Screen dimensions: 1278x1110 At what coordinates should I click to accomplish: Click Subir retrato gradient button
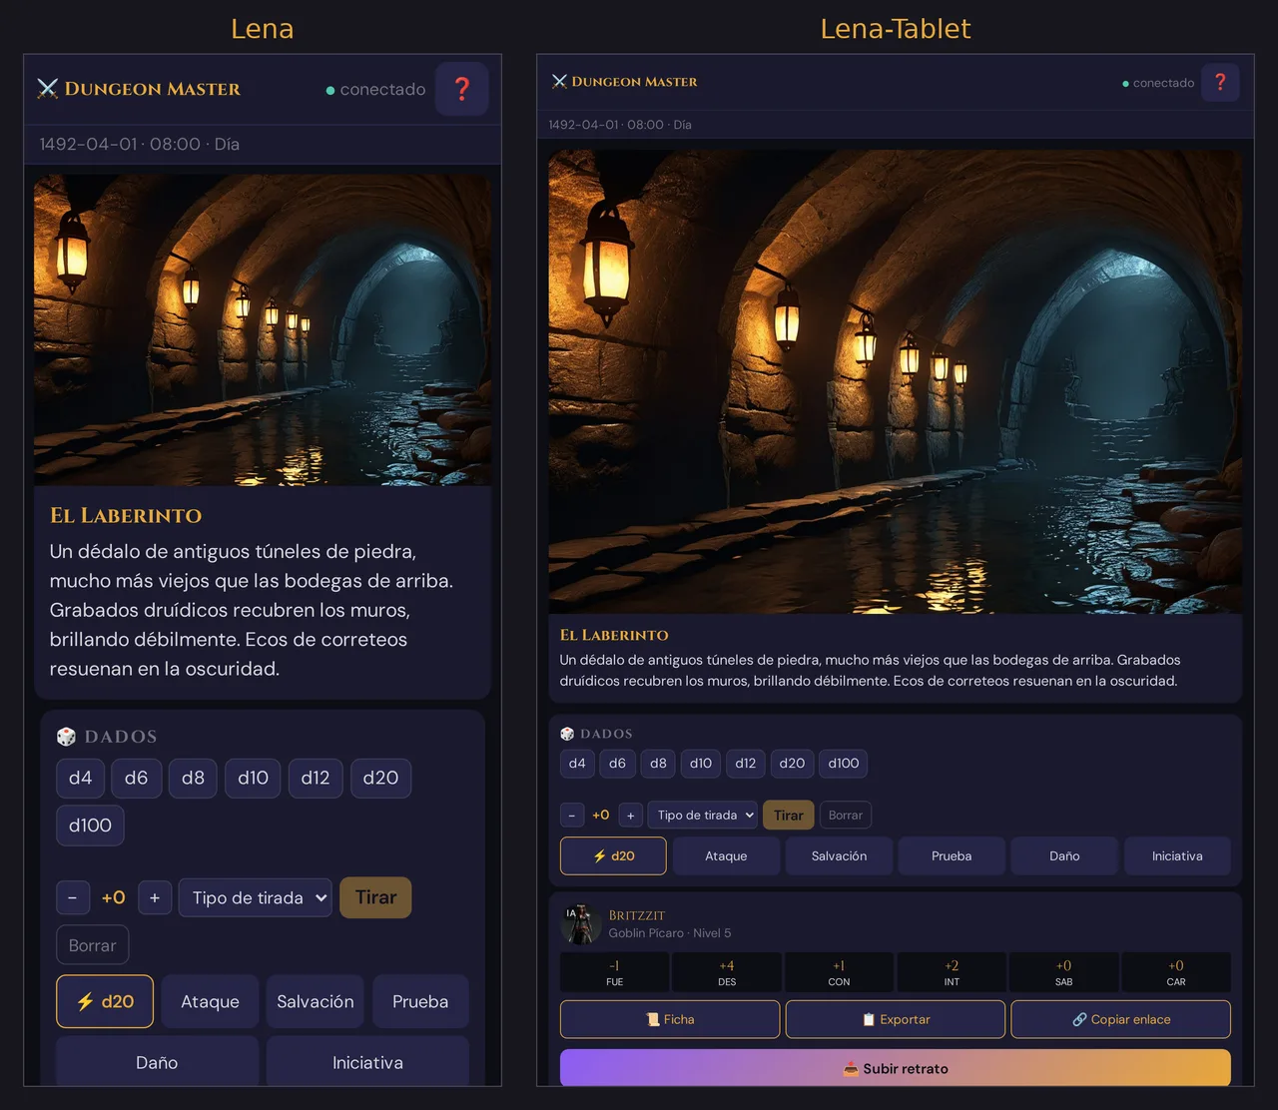click(x=896, y=1068)
